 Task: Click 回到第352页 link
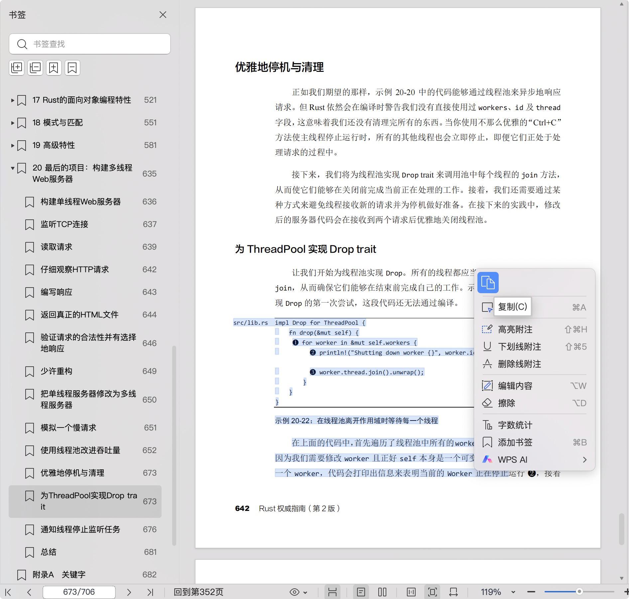(198, 592)
